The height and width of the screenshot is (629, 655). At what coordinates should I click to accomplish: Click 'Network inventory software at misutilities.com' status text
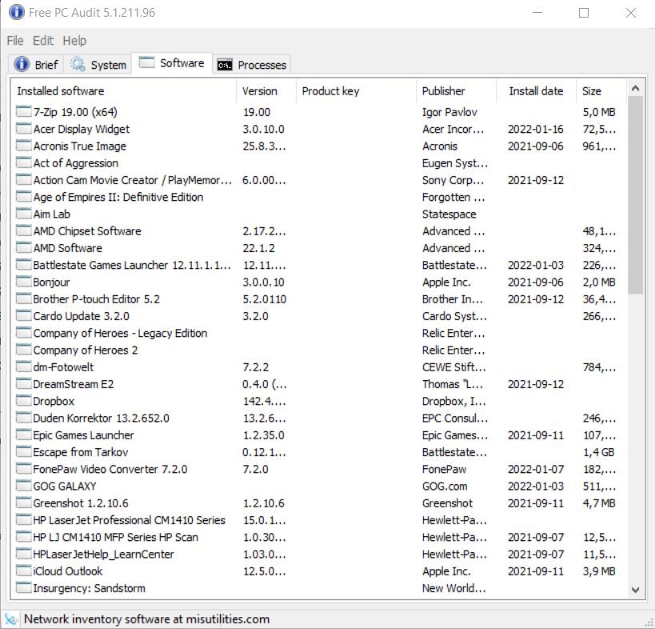[x=146, y=619]
